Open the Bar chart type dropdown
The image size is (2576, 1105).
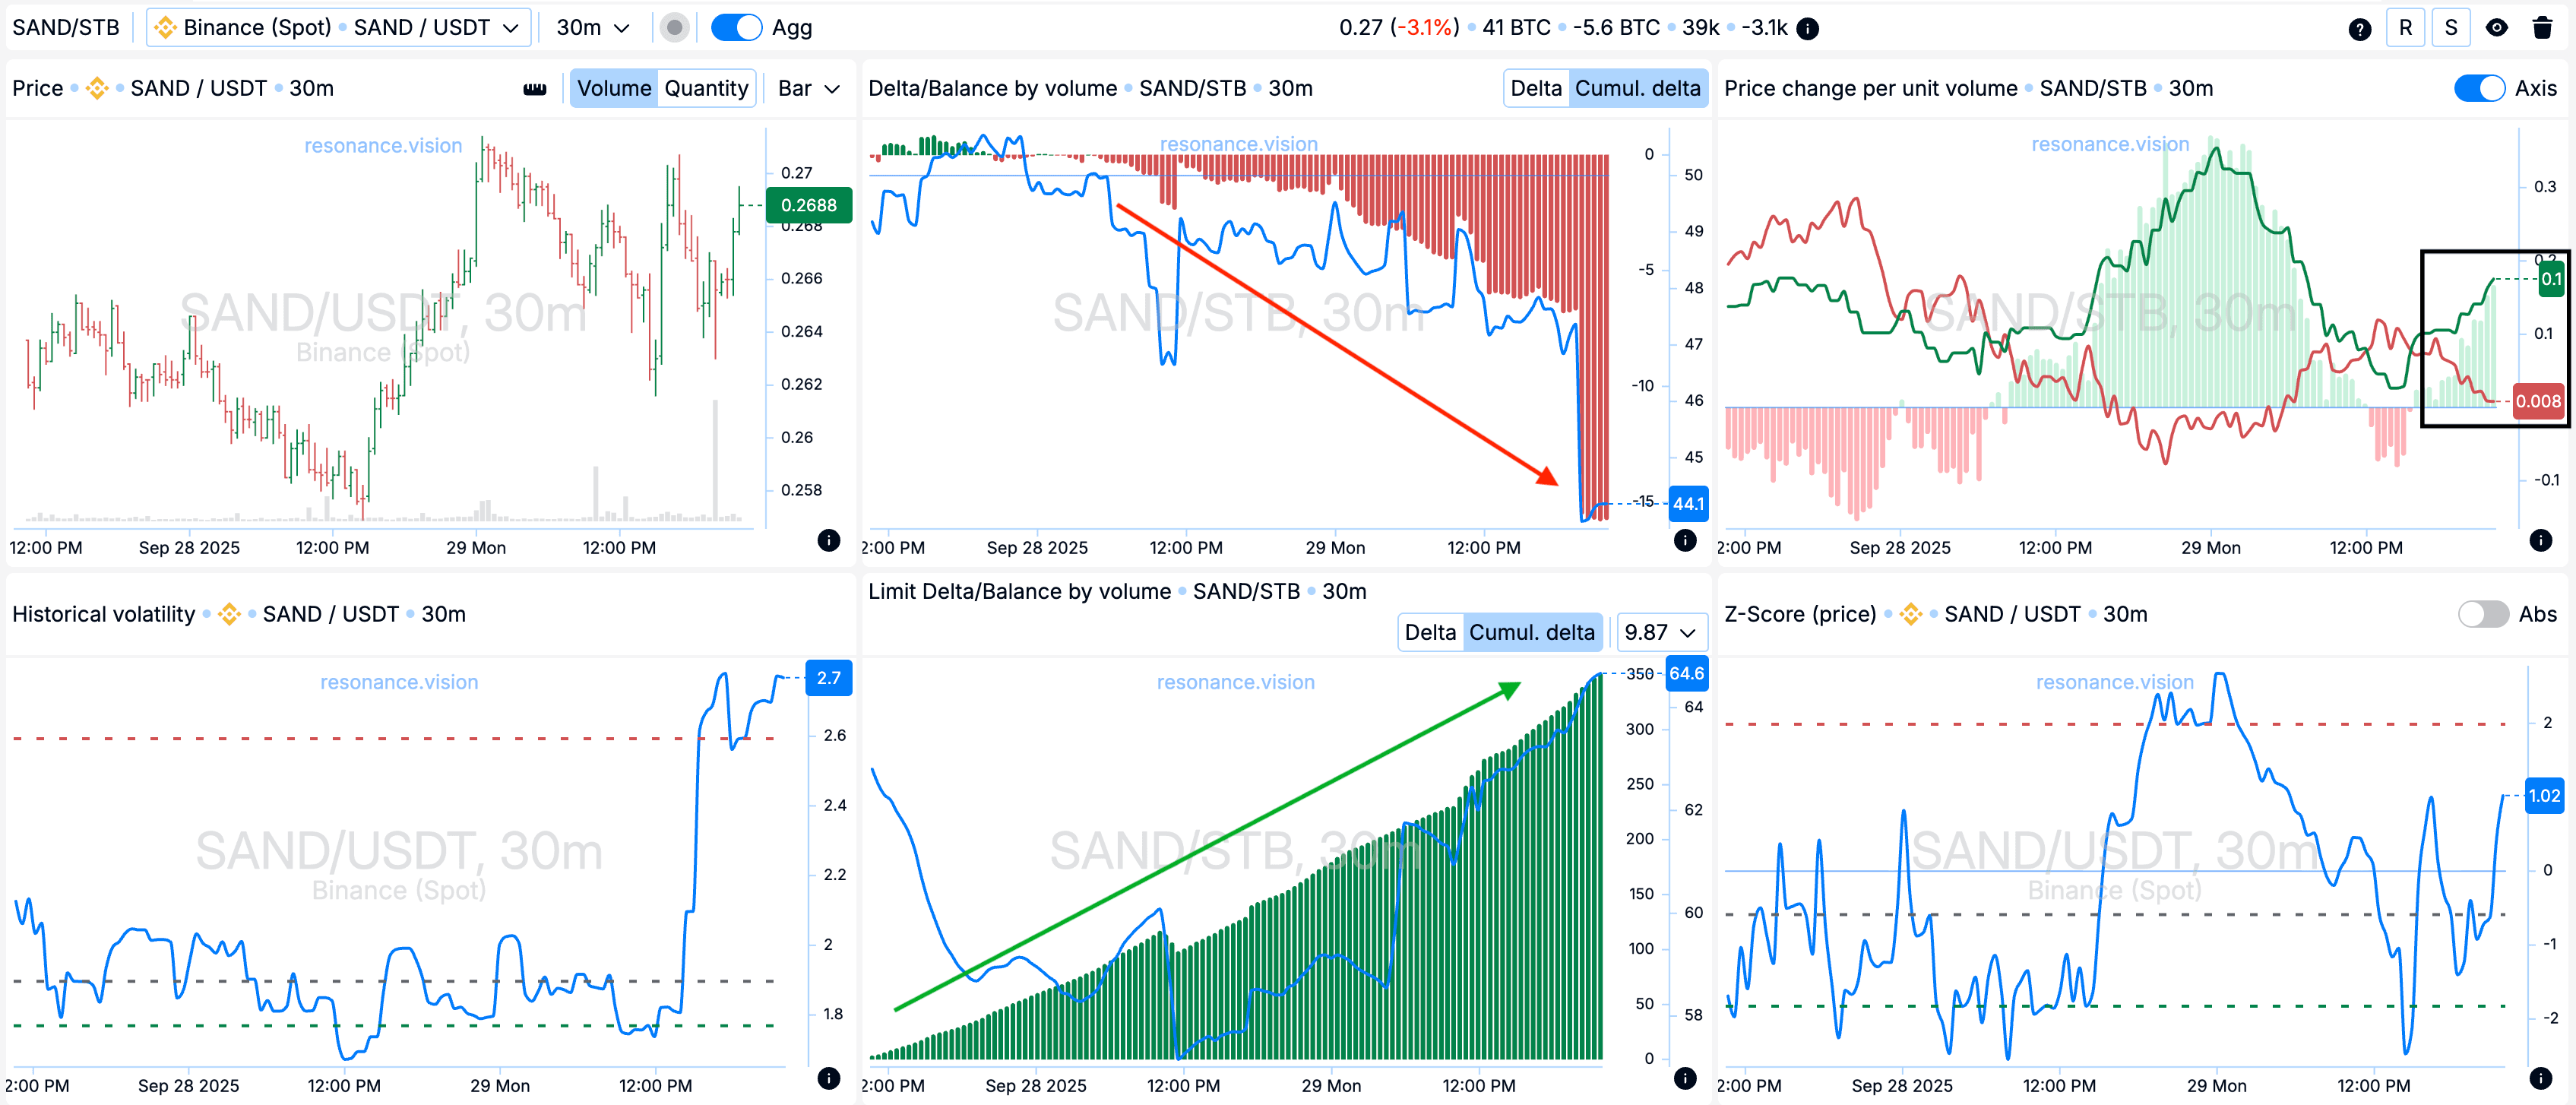[x=808, y=88]
